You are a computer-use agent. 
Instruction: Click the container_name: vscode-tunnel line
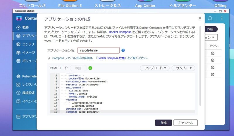(86, 82)
